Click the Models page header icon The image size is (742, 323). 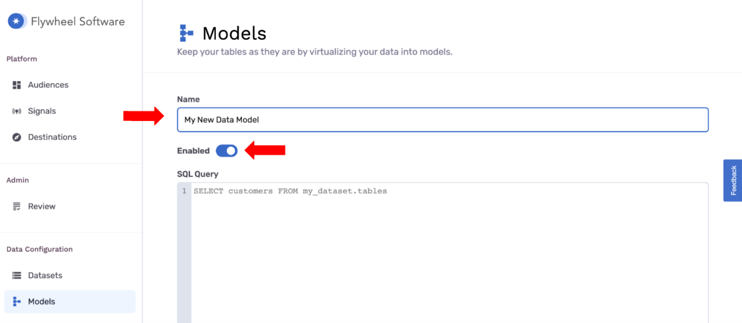186,33
